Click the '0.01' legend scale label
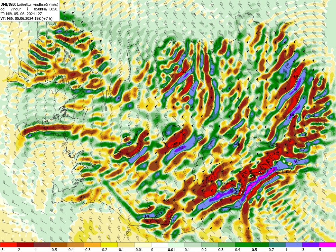This screenshot has width=336, height=252. (x=171, y=250)
